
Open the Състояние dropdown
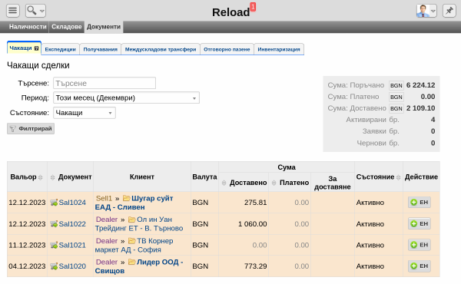coord(85,113)
